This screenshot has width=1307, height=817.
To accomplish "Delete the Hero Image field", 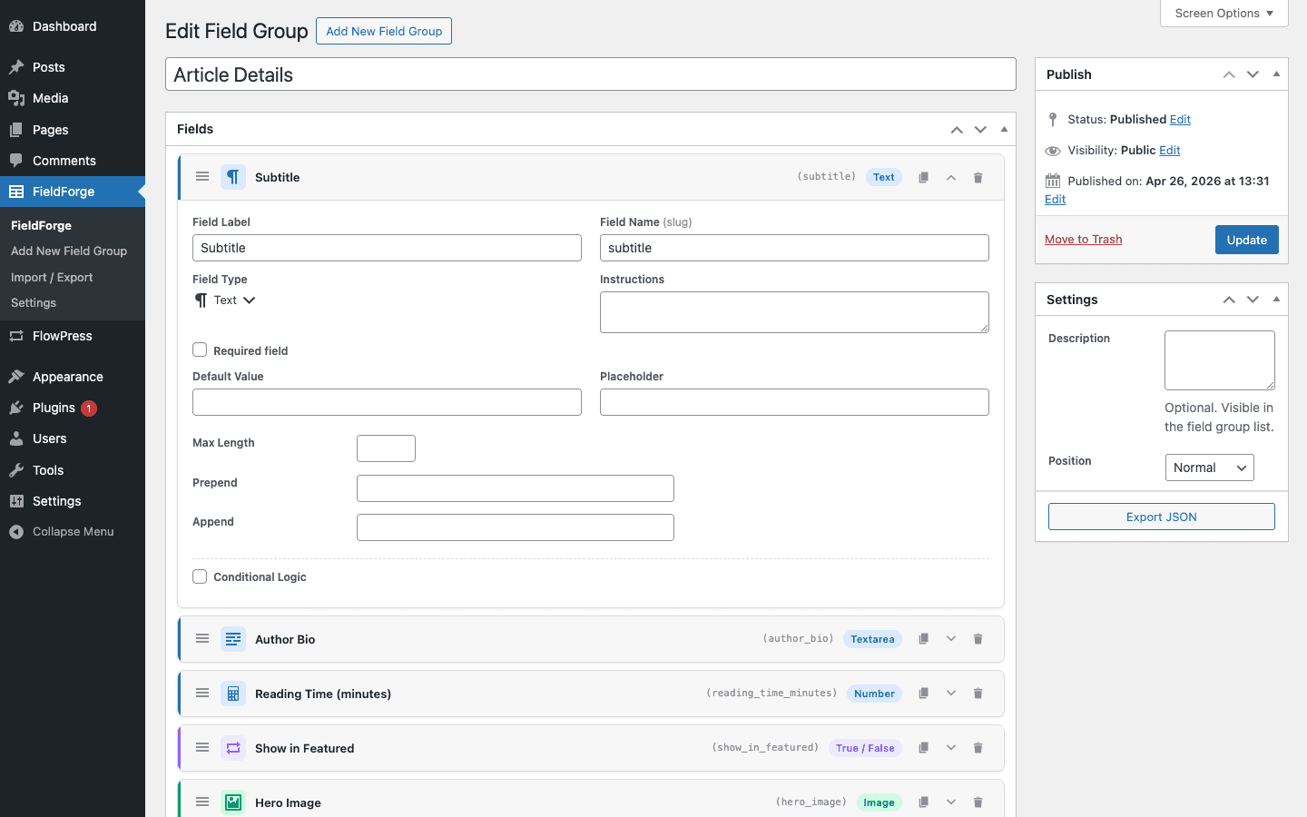I will click(x=978, y=802).
